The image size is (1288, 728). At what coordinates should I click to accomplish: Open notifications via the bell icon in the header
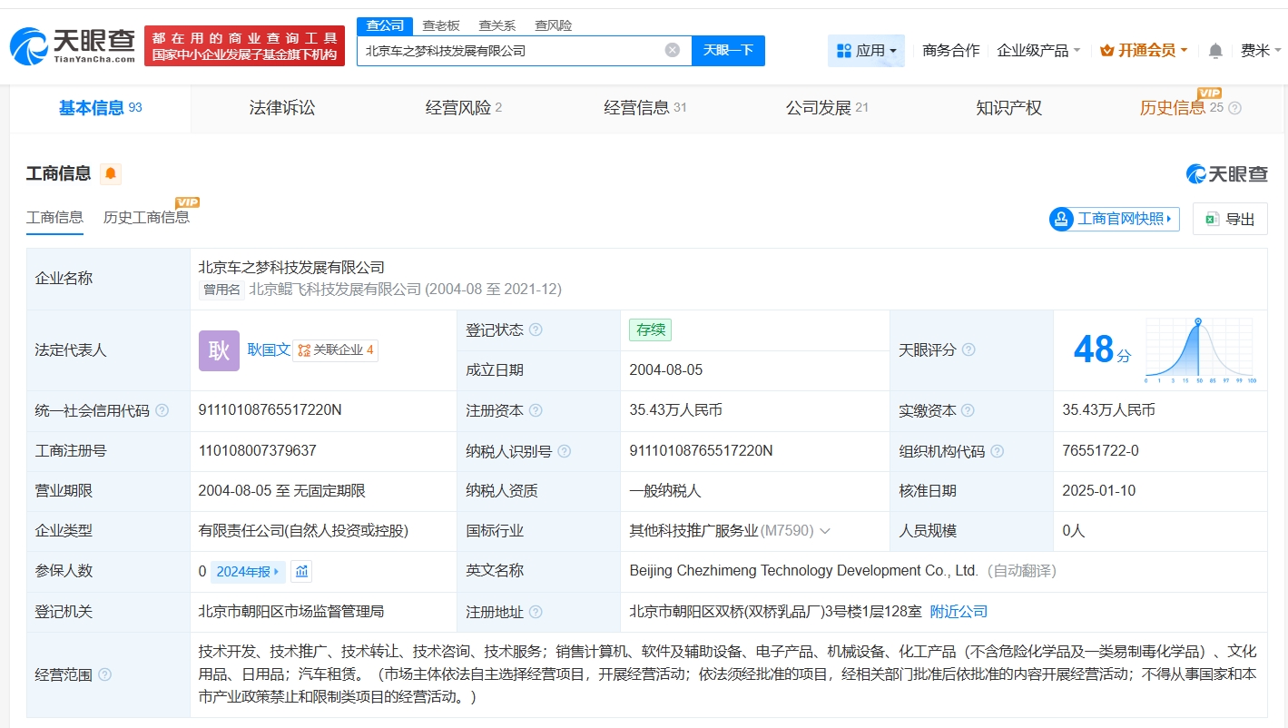pyautogui.click(x=1215, y=51)
